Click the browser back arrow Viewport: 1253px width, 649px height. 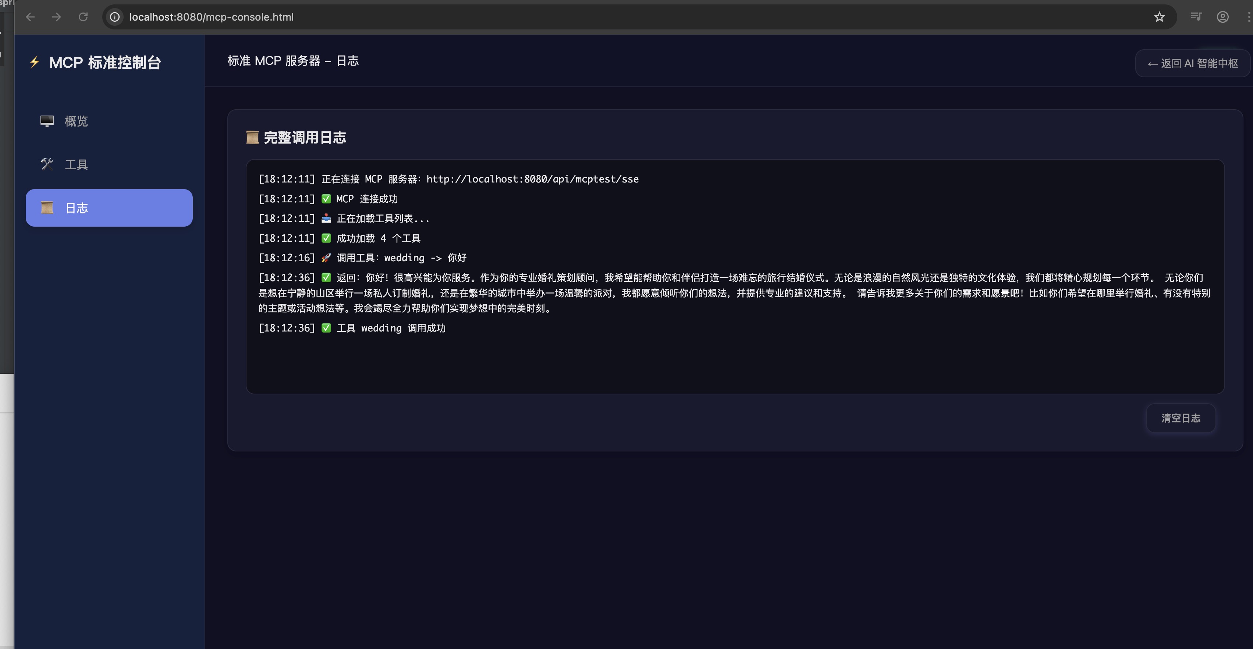(x=30, y=17)
